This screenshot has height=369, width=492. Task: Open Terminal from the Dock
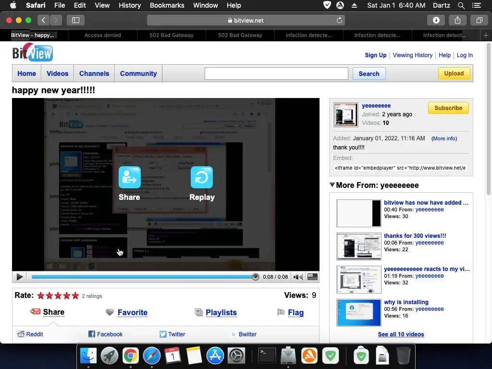pyautogui.click(x=267, y=356)
